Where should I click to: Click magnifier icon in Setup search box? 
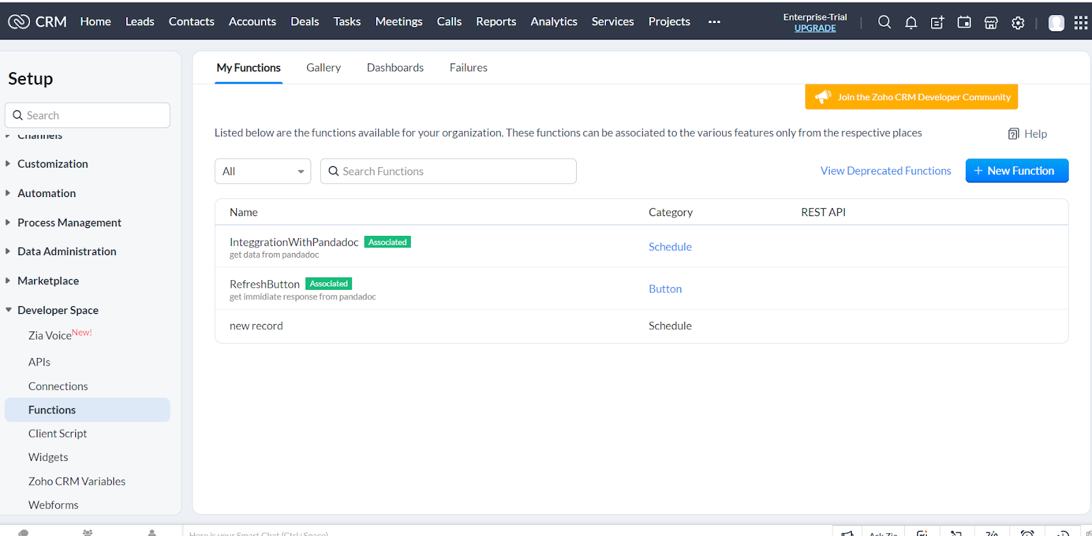(18, 115)
